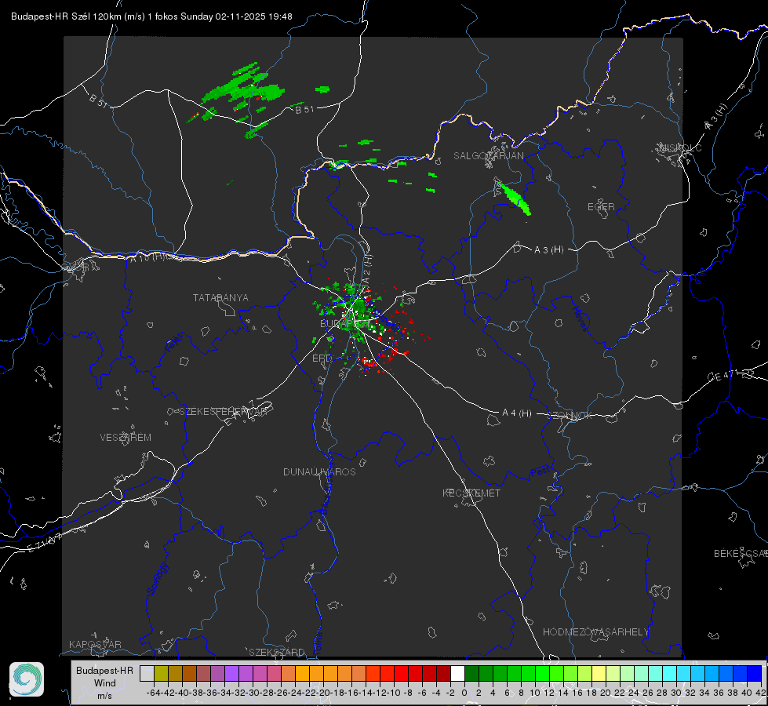This screenshot has width=768, height=706.
Task: Pick the olive swatch above -64 in legend
Action: coord(161,673)
